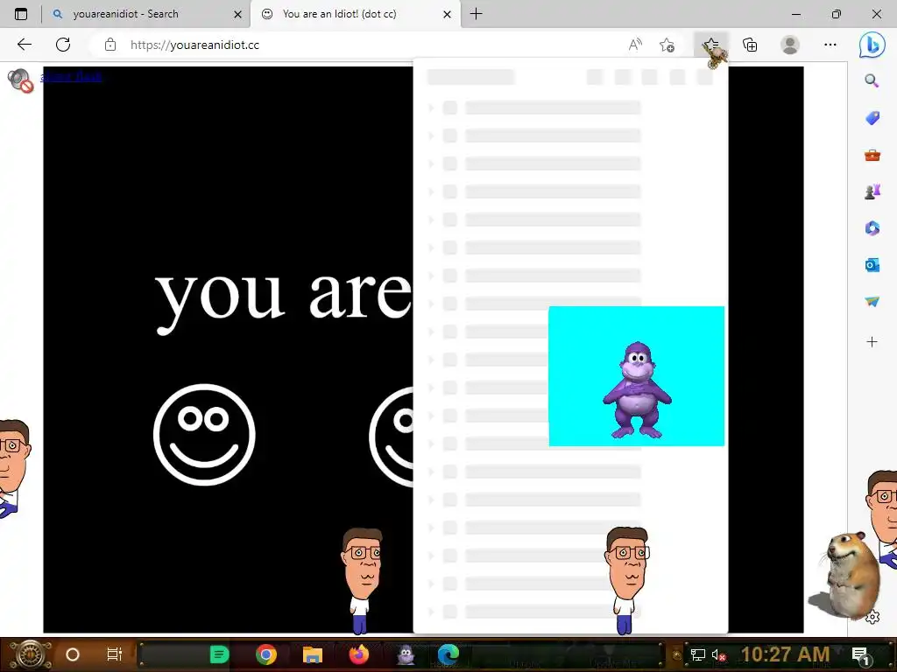The image size is (897, 672).
Task: Open the sidebar Drop paper-plane icon
Action: (x=872, y=301)
